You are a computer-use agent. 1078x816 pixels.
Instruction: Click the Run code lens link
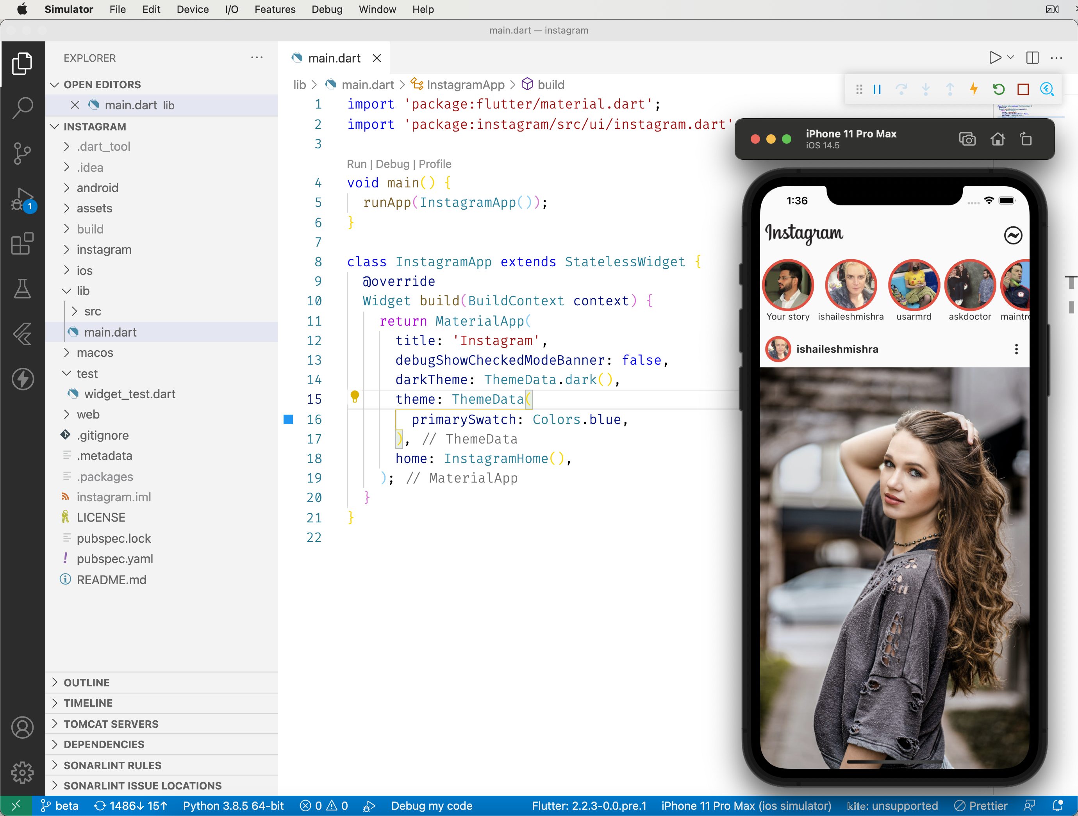[356, 164]
